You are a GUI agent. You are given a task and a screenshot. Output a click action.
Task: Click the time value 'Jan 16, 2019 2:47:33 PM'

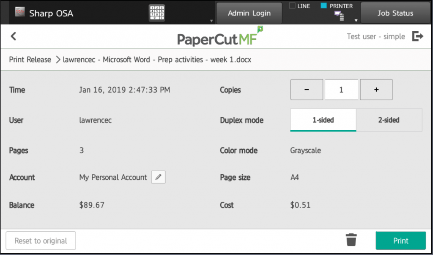[x=125, y=90]
